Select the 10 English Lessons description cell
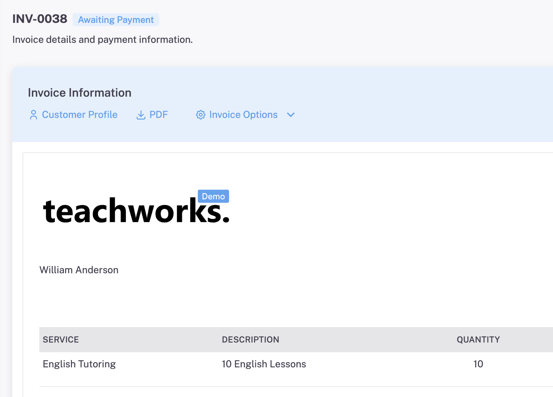Viewport: 553px width, 397px height. 264,364
